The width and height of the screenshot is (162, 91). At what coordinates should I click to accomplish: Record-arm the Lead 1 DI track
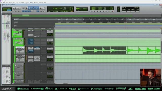point(17,49)
